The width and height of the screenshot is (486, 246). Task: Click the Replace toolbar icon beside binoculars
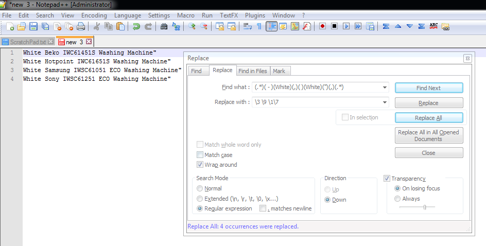tap(176, 27)
